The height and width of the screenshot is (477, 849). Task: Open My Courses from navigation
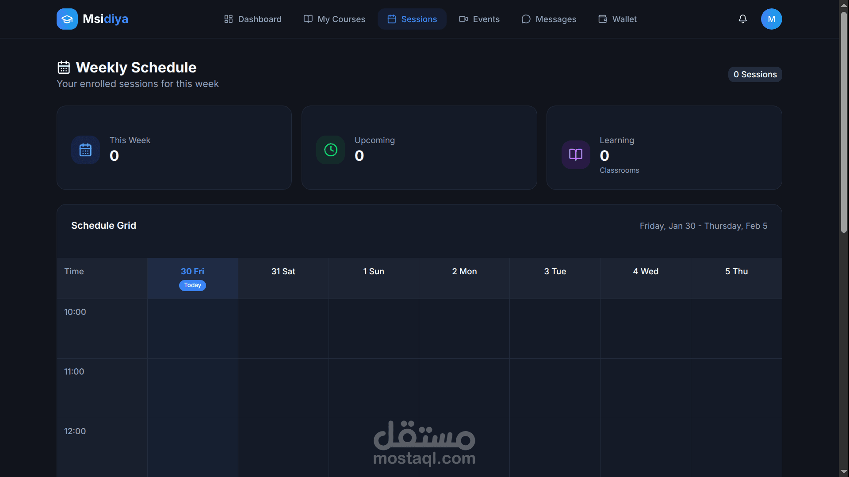point(334,19)
